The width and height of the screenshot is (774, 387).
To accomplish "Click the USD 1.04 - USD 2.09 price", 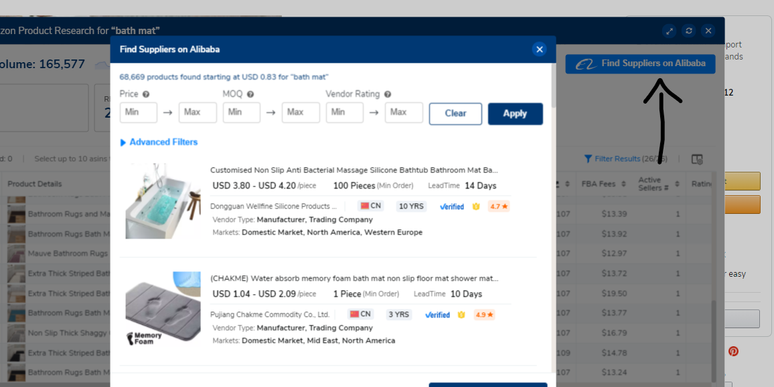I will [x=254, y=294].
